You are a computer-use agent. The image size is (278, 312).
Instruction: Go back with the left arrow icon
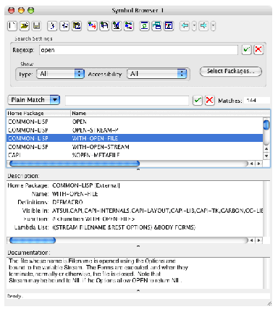coord(185,26)
